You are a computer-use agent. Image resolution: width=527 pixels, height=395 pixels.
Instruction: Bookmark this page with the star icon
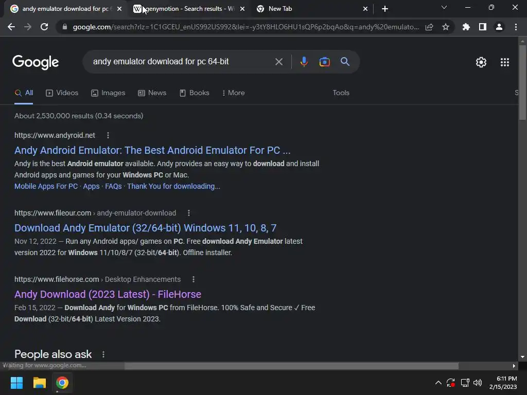(446, 27)
